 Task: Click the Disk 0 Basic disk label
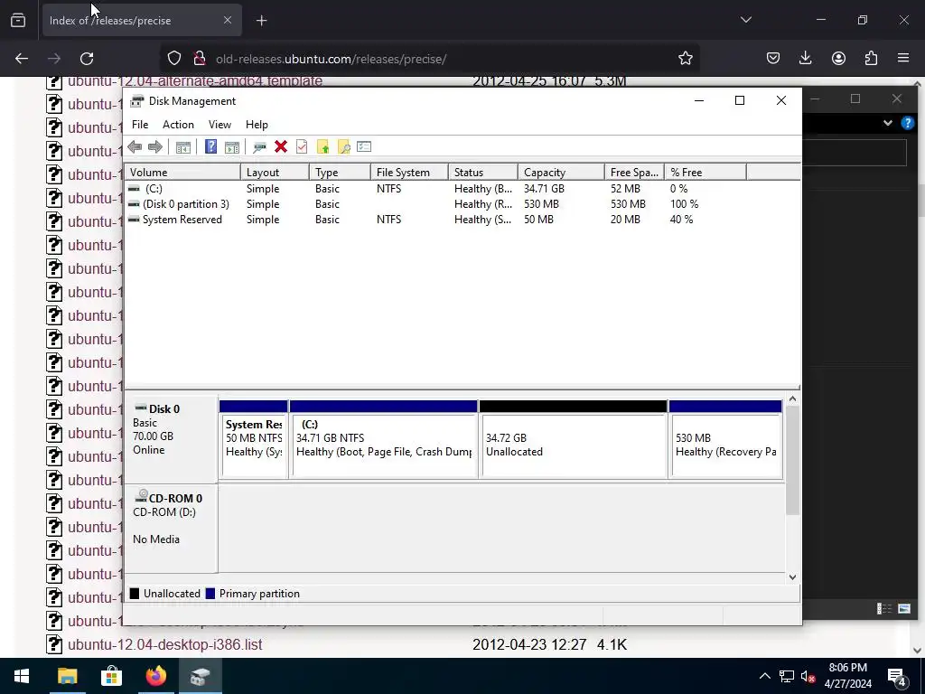[171, 440]
